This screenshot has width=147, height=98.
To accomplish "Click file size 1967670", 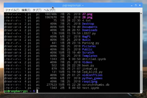I will pos(51,17).
